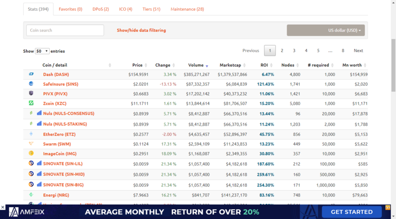The width and height of the screenshot is (396, 219).
Task: Click the Dash marketcap $1,379,537,866
Action: click(233, 74)
